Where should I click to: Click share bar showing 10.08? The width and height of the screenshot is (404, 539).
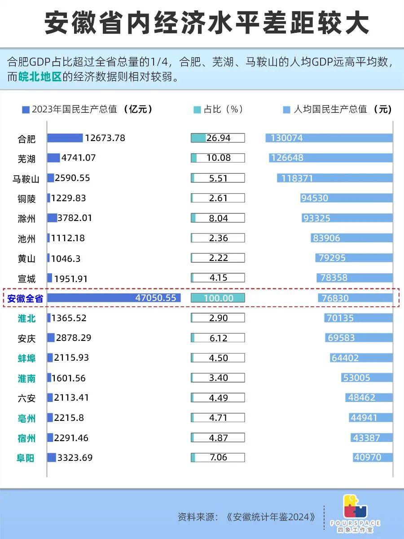[218, 158]
